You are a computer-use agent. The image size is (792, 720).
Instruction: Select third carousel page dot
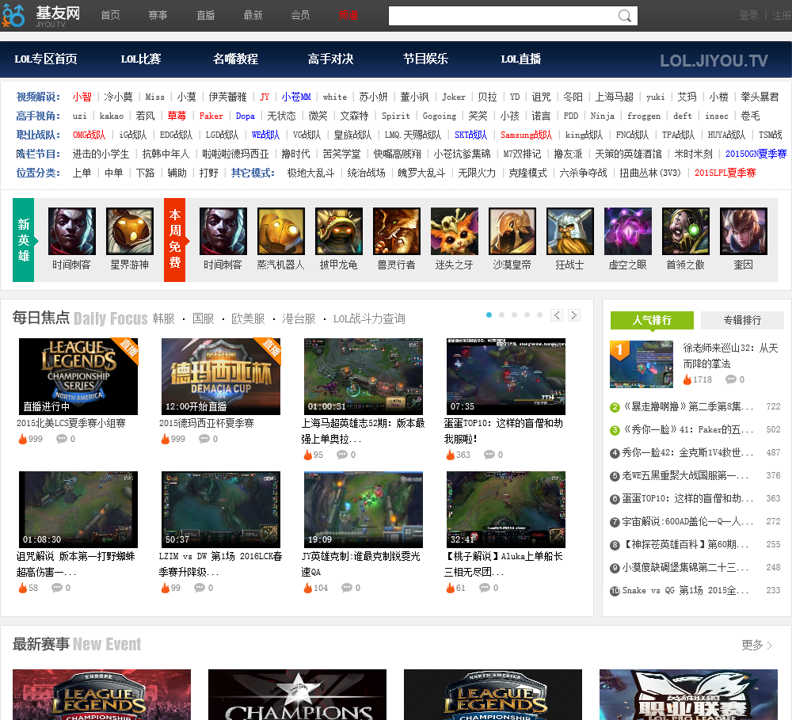(x=514, y=314)
